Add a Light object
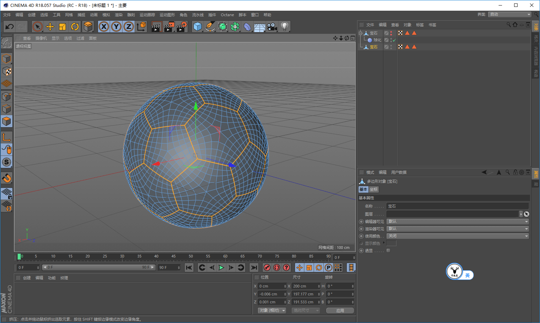The image size is (540, 323). [x=284, y=27]
